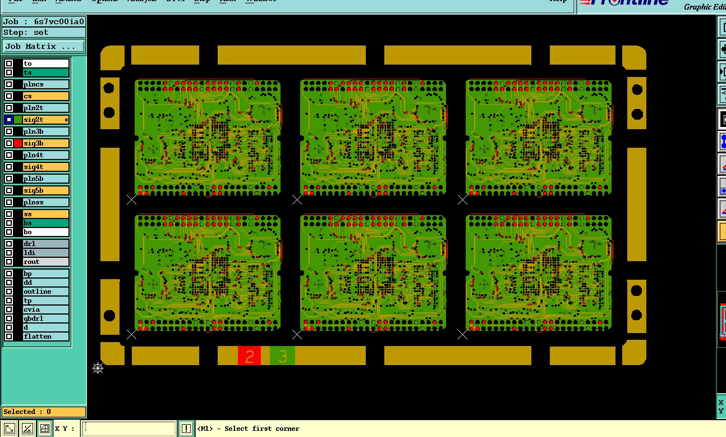Click the red panel marker numbered 2

(x=250, y=356)
